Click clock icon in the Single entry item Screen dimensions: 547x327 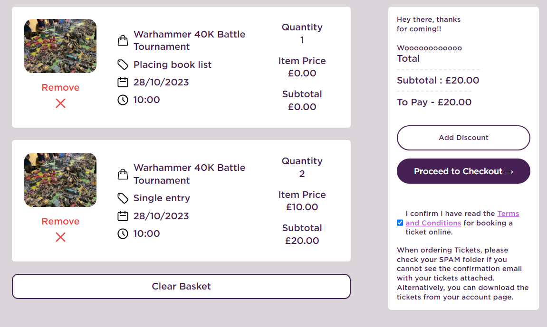(123, 234)
